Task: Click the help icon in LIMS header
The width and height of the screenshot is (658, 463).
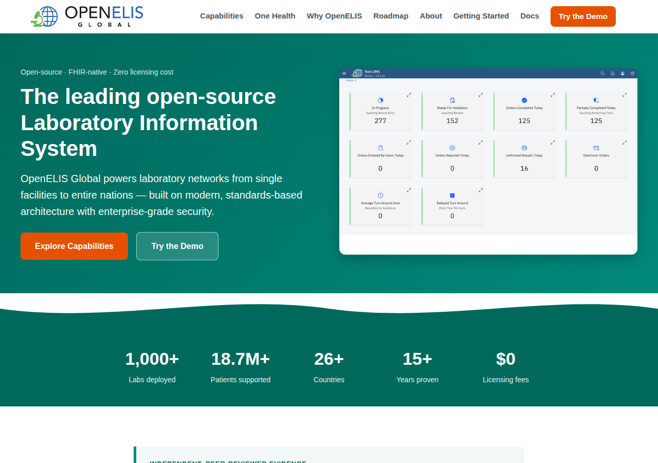Action: coord(632,73)
